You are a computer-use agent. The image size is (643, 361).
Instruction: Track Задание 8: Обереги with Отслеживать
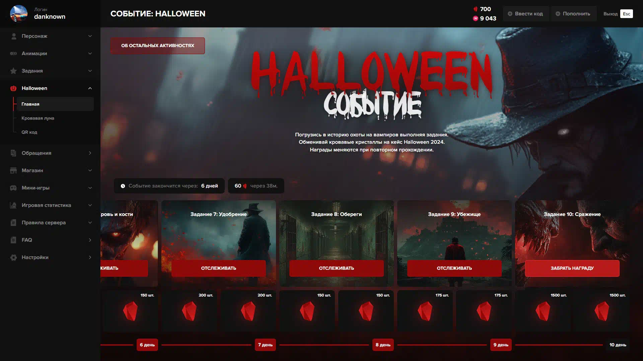tap(337, 268)
